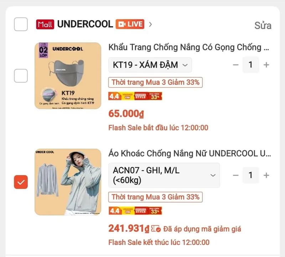The height and width of the screenshot is (257, 285).
Task: Decrease quantity of the sun jacket
Action: 235,175
